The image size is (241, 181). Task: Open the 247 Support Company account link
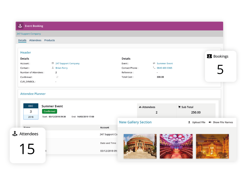coord(68,63)
